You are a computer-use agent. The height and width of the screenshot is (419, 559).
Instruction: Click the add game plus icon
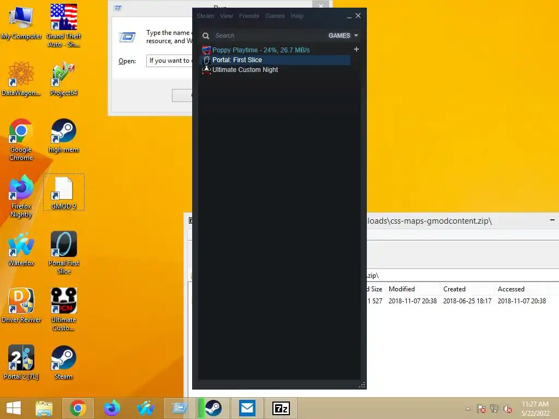tap(356, 49)
